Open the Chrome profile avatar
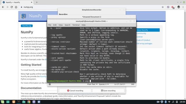 click(179, 7)
